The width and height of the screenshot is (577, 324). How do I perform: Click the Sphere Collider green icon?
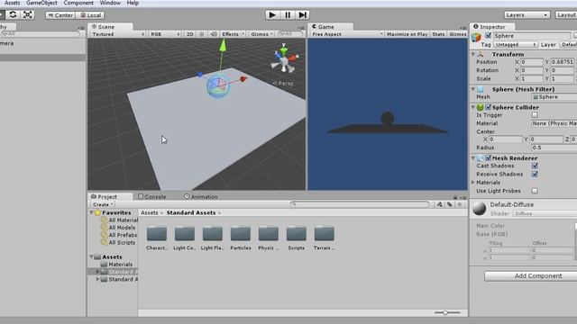tap(481, 107)
